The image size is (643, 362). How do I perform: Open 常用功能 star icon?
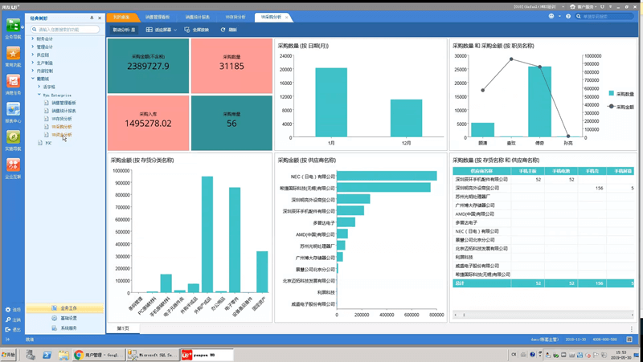(x=13, y=53)
